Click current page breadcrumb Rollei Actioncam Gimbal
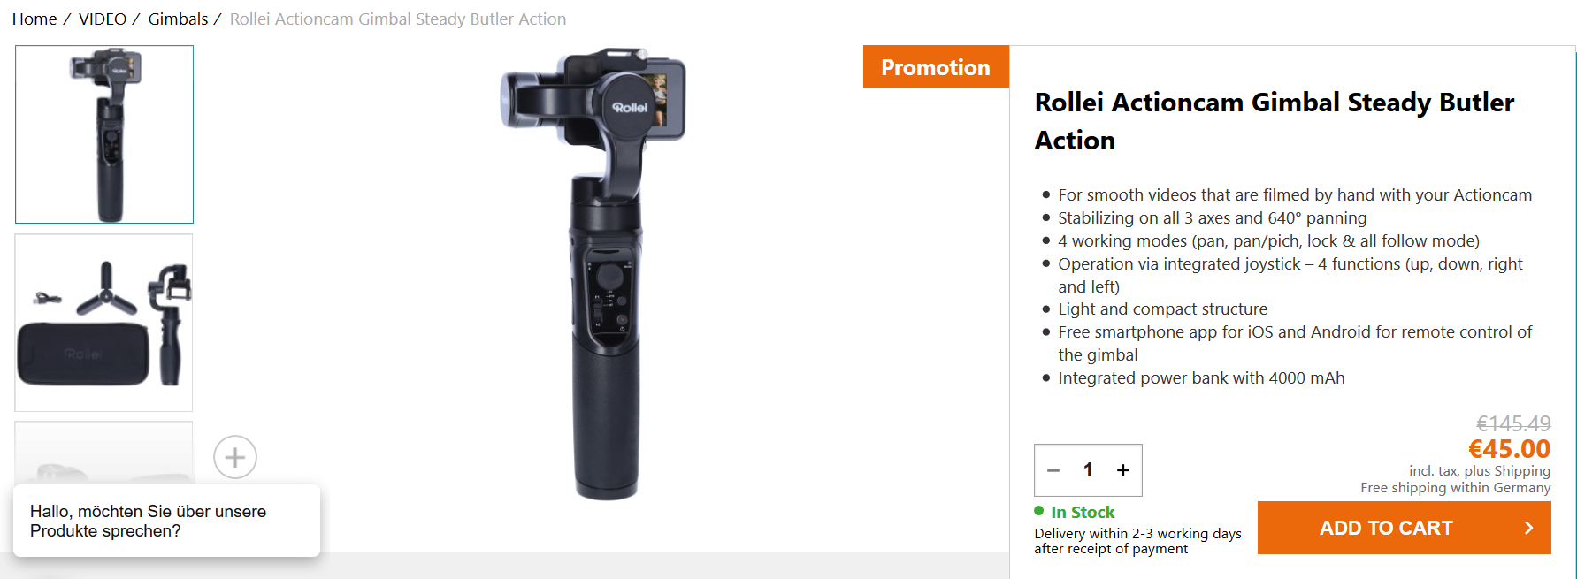This screenshot has height=579, width=1577. [398, 19]
